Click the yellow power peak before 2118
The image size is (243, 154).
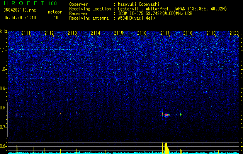181,150
